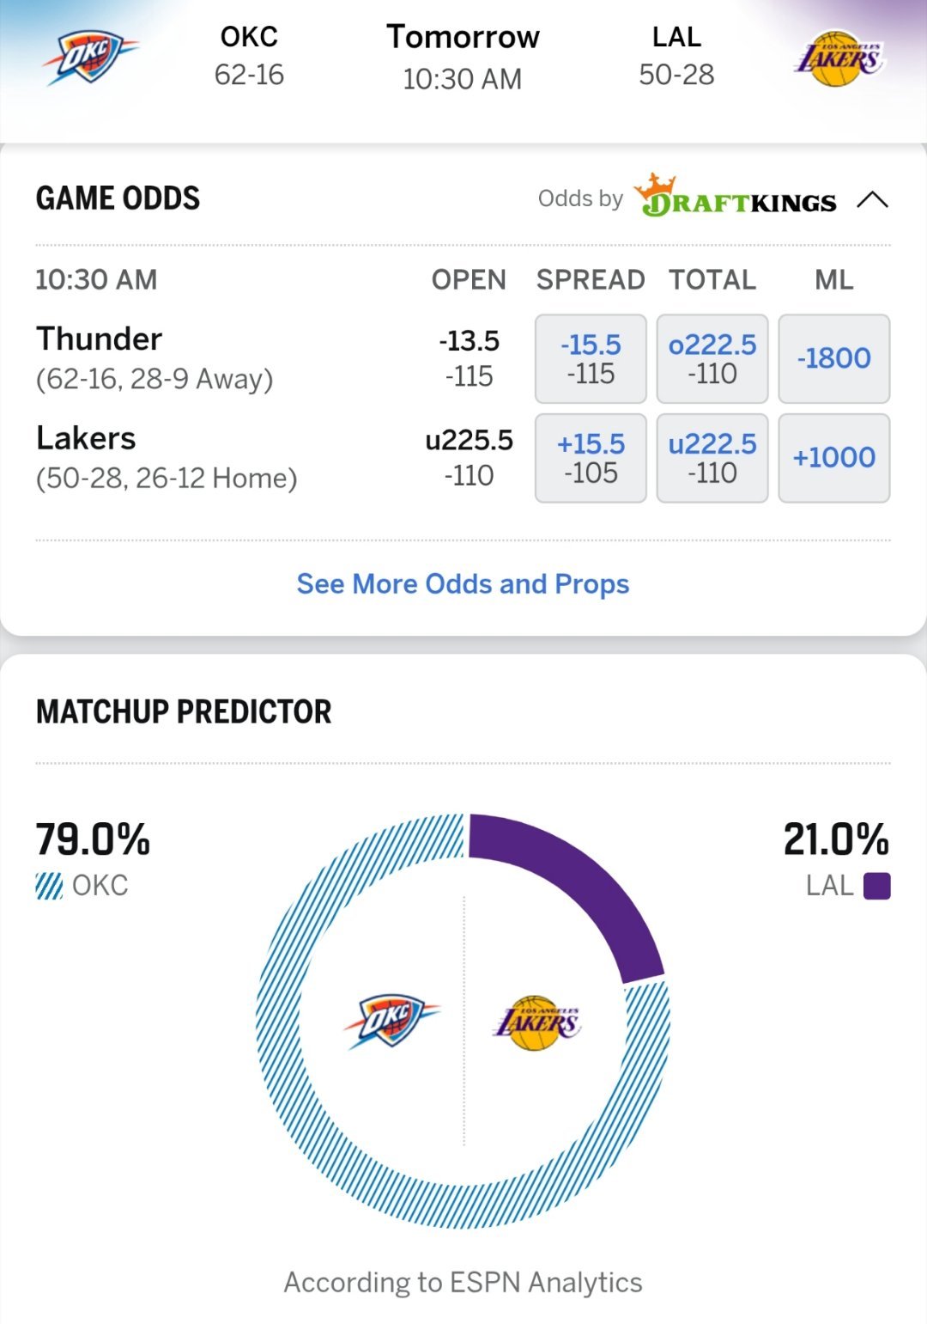Screen dimensions: 927x1324
Task: Tap the striped OKC legend swatch
Action: point(49,886)
